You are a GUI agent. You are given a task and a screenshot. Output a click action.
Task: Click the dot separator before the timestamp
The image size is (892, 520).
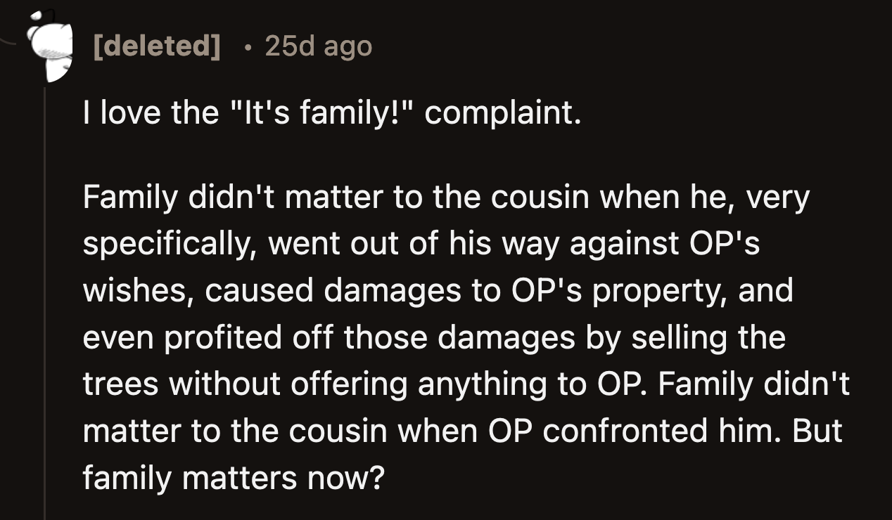pyautogui.click(x=246, y=47)
